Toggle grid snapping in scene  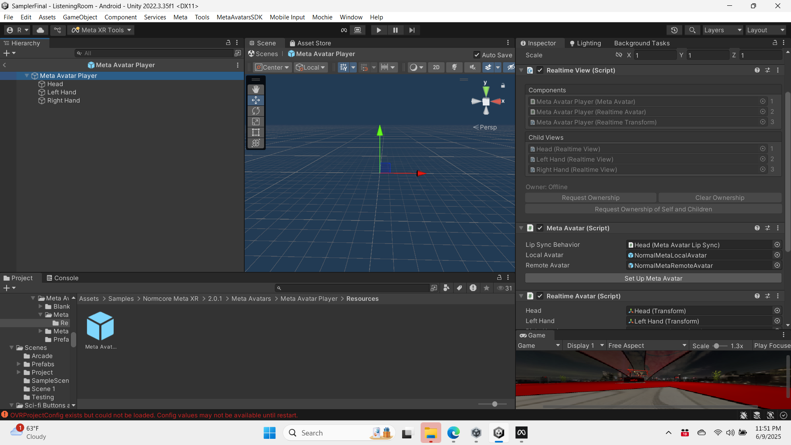coord(364,67)
